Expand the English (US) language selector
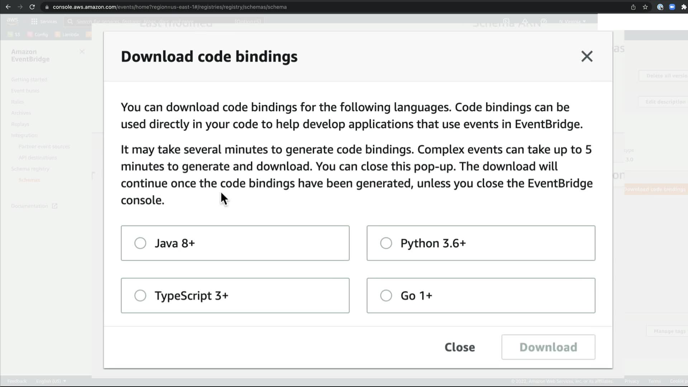Screen dimensions: 688x387 [51, 381]
